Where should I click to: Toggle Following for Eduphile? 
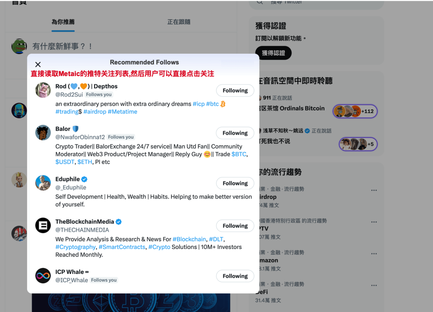tap(235, 183)
